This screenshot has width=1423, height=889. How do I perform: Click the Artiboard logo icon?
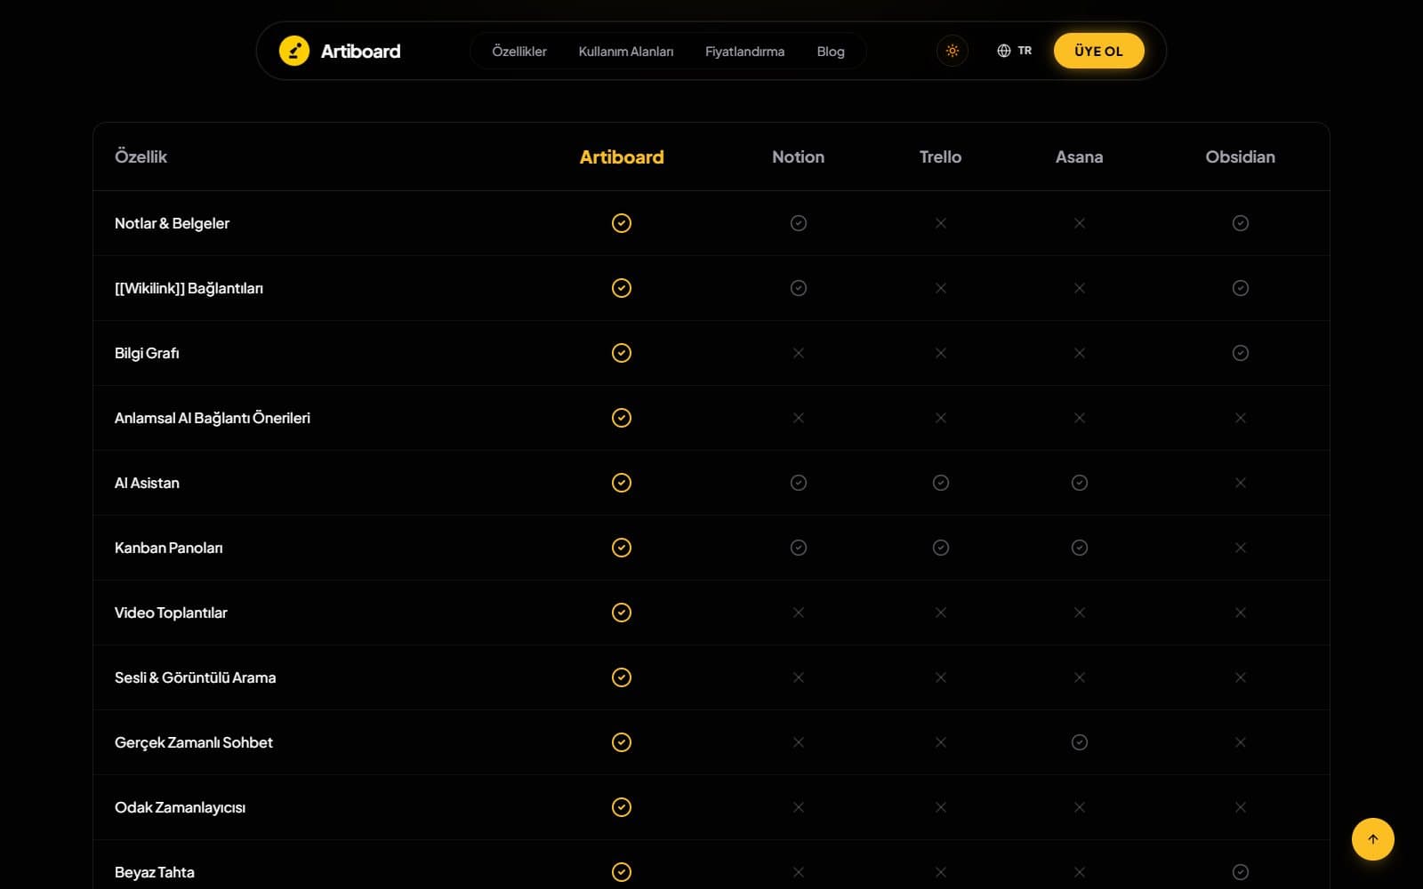[294, 51]
